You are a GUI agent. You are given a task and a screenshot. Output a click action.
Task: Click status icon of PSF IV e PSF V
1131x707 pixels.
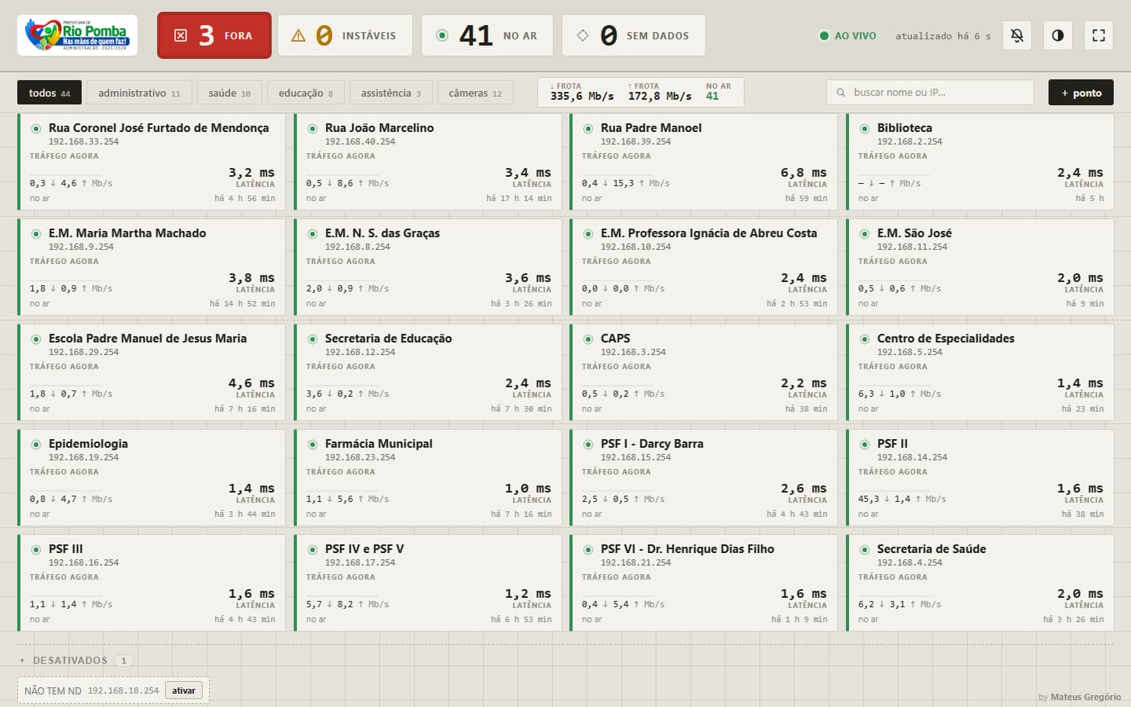[x=313, y=550]
